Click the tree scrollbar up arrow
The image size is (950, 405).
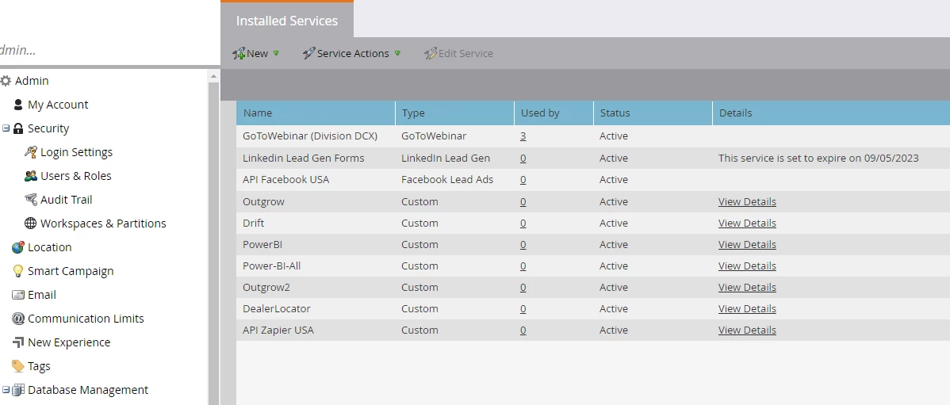click(x=213, y=75)
